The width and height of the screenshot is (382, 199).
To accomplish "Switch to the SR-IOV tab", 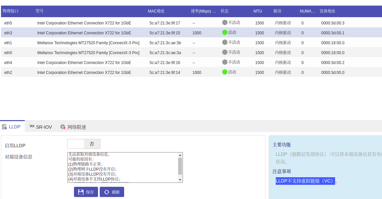I will pyautogui.click(x=41, y=127).
